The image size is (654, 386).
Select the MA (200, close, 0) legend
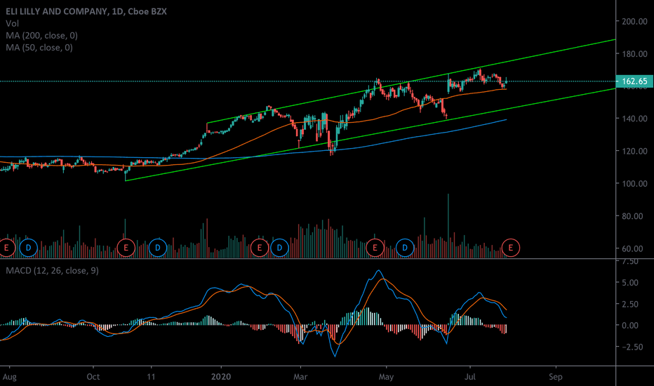tap(41, 36)
